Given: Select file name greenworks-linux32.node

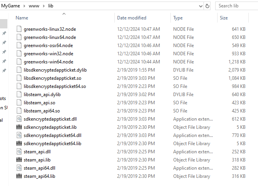Looking at the screenshot, I should 50,29.
